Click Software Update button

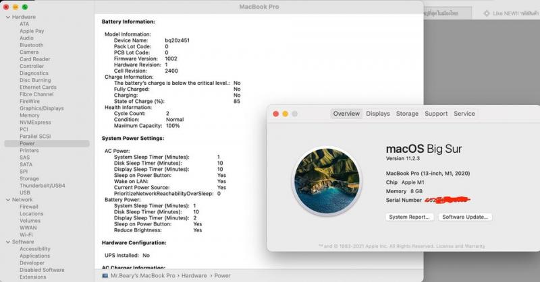pos(465,217)
